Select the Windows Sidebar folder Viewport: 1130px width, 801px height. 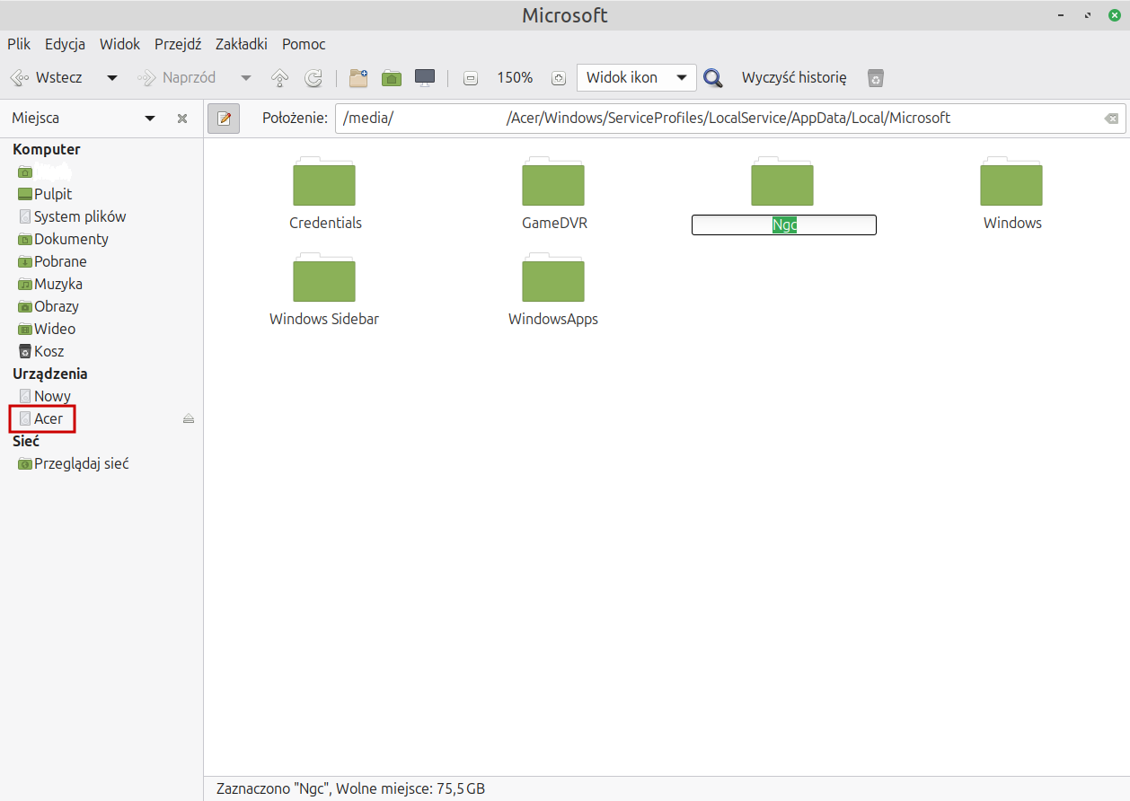pos(324,289)
